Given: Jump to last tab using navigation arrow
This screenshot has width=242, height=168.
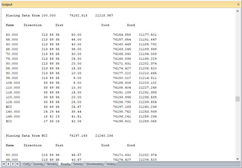Looking at the screenshot, I should pos(18,164).
